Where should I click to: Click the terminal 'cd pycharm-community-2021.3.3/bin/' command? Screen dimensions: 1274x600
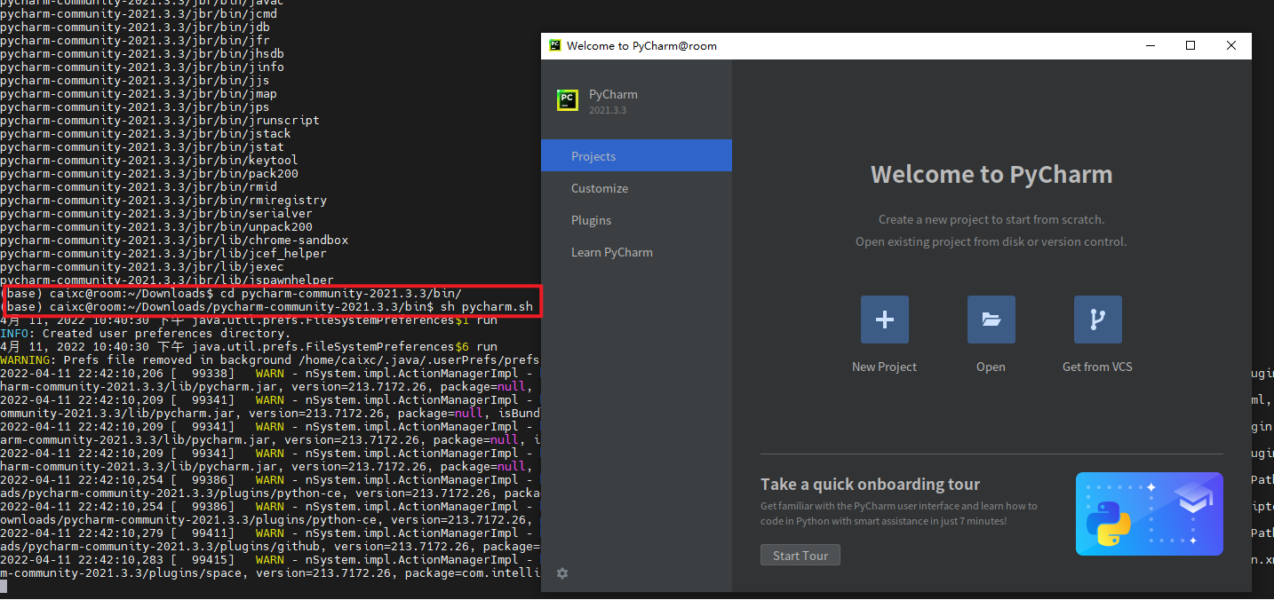pyautogui.click(x=341, y=294)
